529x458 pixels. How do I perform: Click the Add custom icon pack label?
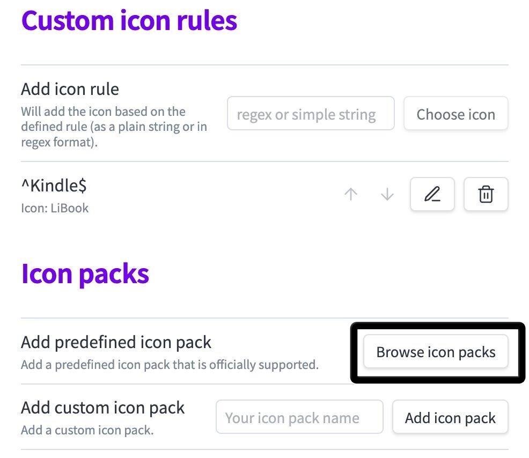click(102, 408)
